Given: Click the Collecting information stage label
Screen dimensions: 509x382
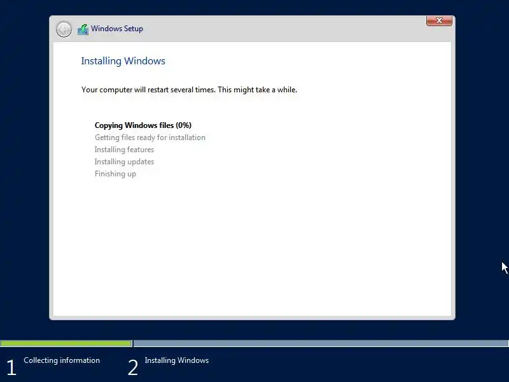Looking at the screenshot, I should coord(62,360).
